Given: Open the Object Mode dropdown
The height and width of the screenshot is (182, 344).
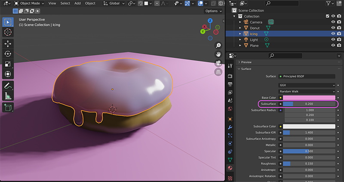Looking at the screenshot, I should [28, 3].
